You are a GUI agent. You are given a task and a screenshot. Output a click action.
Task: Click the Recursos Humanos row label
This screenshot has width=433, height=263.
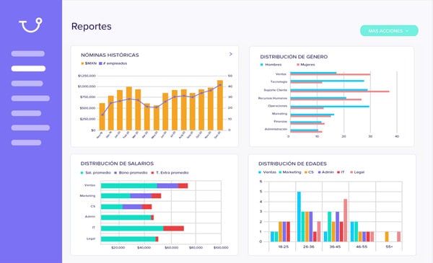tap(273, 98)
